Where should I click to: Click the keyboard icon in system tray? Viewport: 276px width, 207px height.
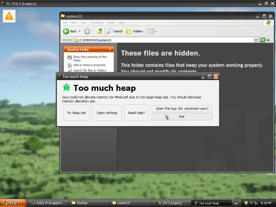click(x=236, y=203)
